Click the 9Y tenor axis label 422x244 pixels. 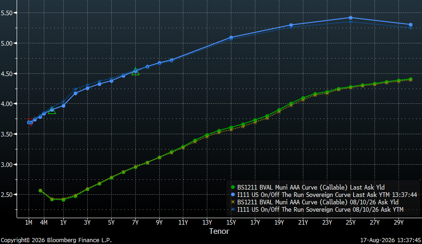point(159,222)
